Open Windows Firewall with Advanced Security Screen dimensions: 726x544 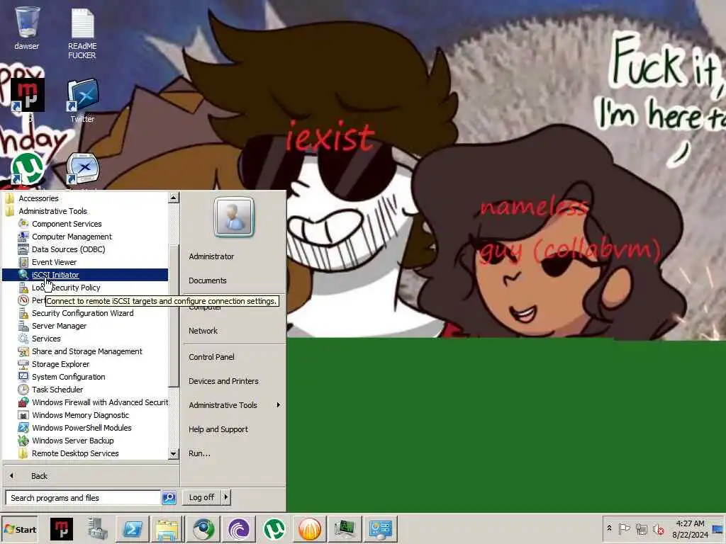[x=99, y=402]
